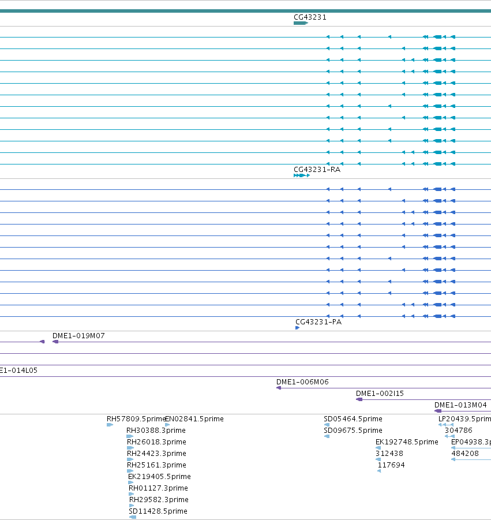Select the purple arrow beside DME1-019M07
Screen dimensions: 491x520
[55, 342]
